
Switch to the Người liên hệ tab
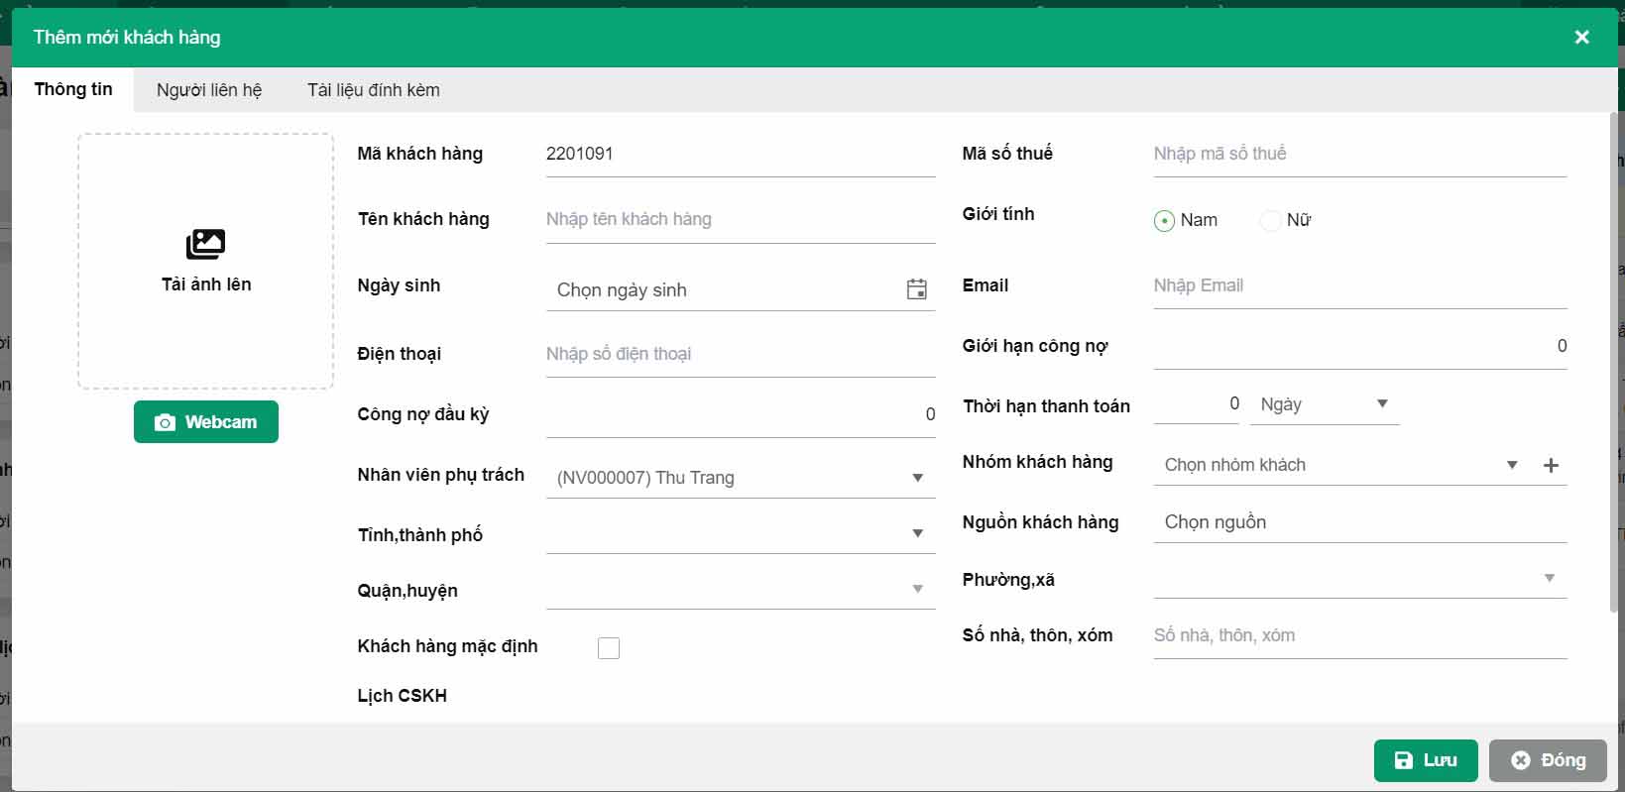209,90
